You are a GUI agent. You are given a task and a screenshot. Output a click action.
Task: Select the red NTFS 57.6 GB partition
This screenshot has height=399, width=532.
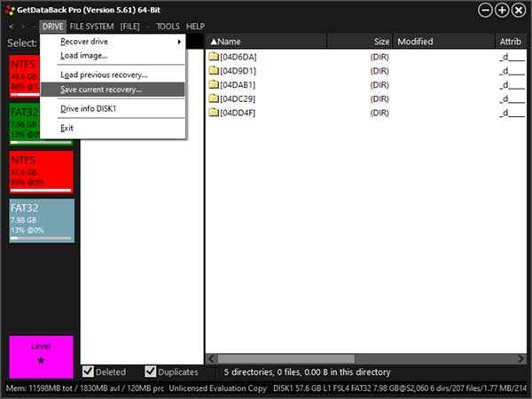point(42,172)
